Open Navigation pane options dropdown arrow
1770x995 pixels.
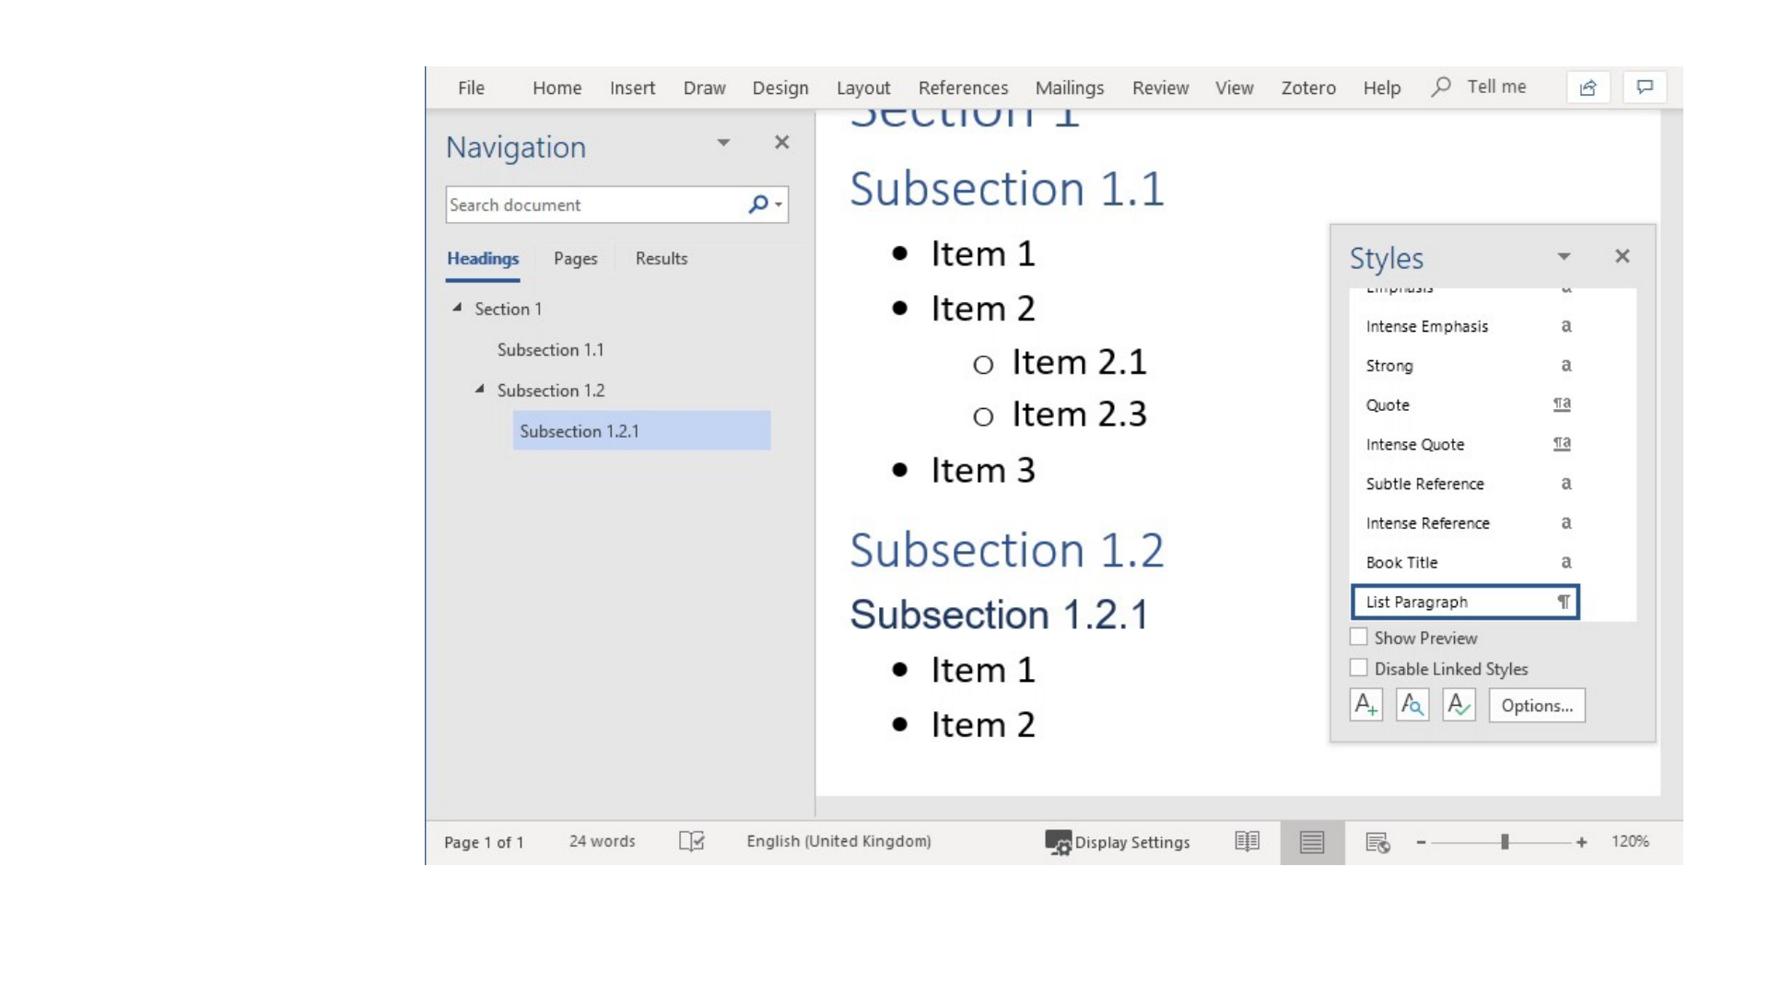pos(723,143)
